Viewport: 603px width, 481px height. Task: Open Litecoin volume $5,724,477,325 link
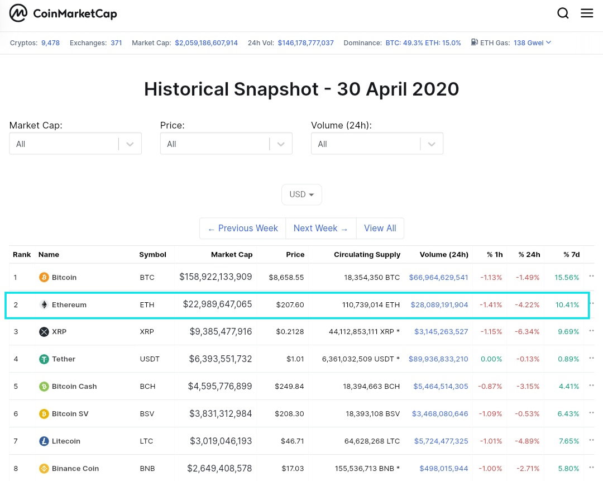pos(441,441)
